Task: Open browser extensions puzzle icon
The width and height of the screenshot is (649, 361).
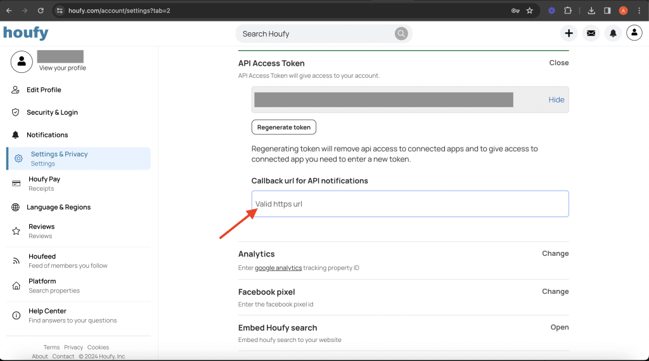Action: tap(568, 11)
